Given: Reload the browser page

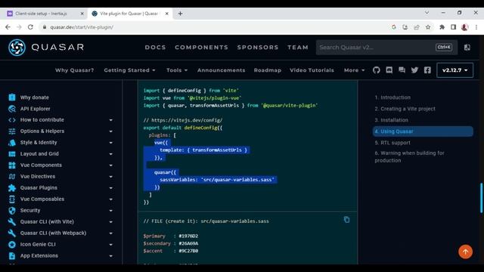Looking at the screenshot, I should tap(30, 27).
